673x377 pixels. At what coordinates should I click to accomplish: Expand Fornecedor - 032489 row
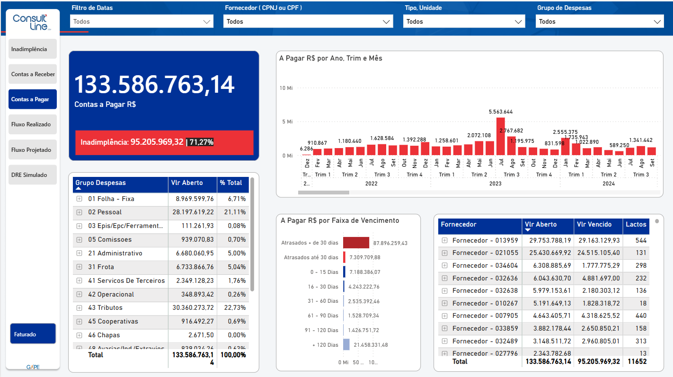click(444, 341)
